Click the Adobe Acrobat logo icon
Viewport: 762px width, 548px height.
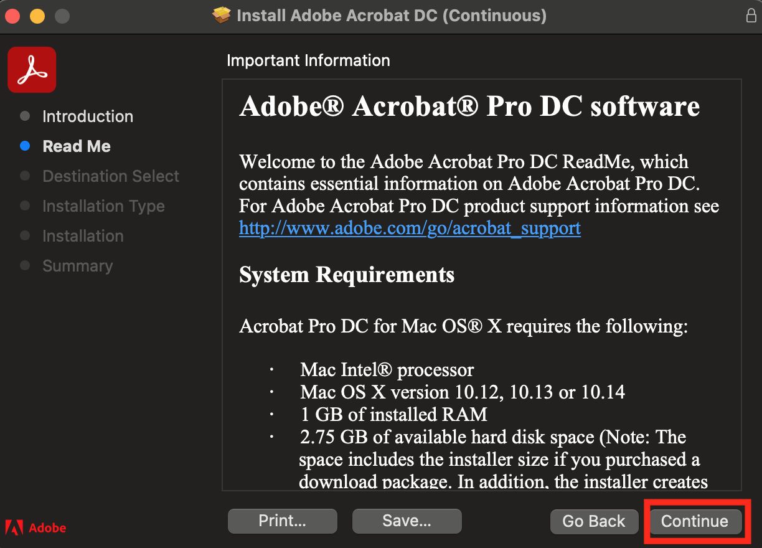coord(32,70)
